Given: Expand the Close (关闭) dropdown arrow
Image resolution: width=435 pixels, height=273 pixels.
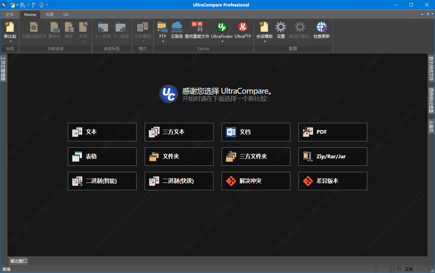Looking at the screenshot, I should click(x=83, y=42).
